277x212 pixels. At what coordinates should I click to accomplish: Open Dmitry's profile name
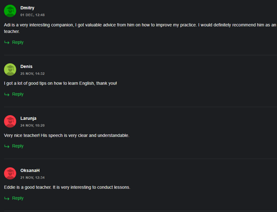coord(27,8)
